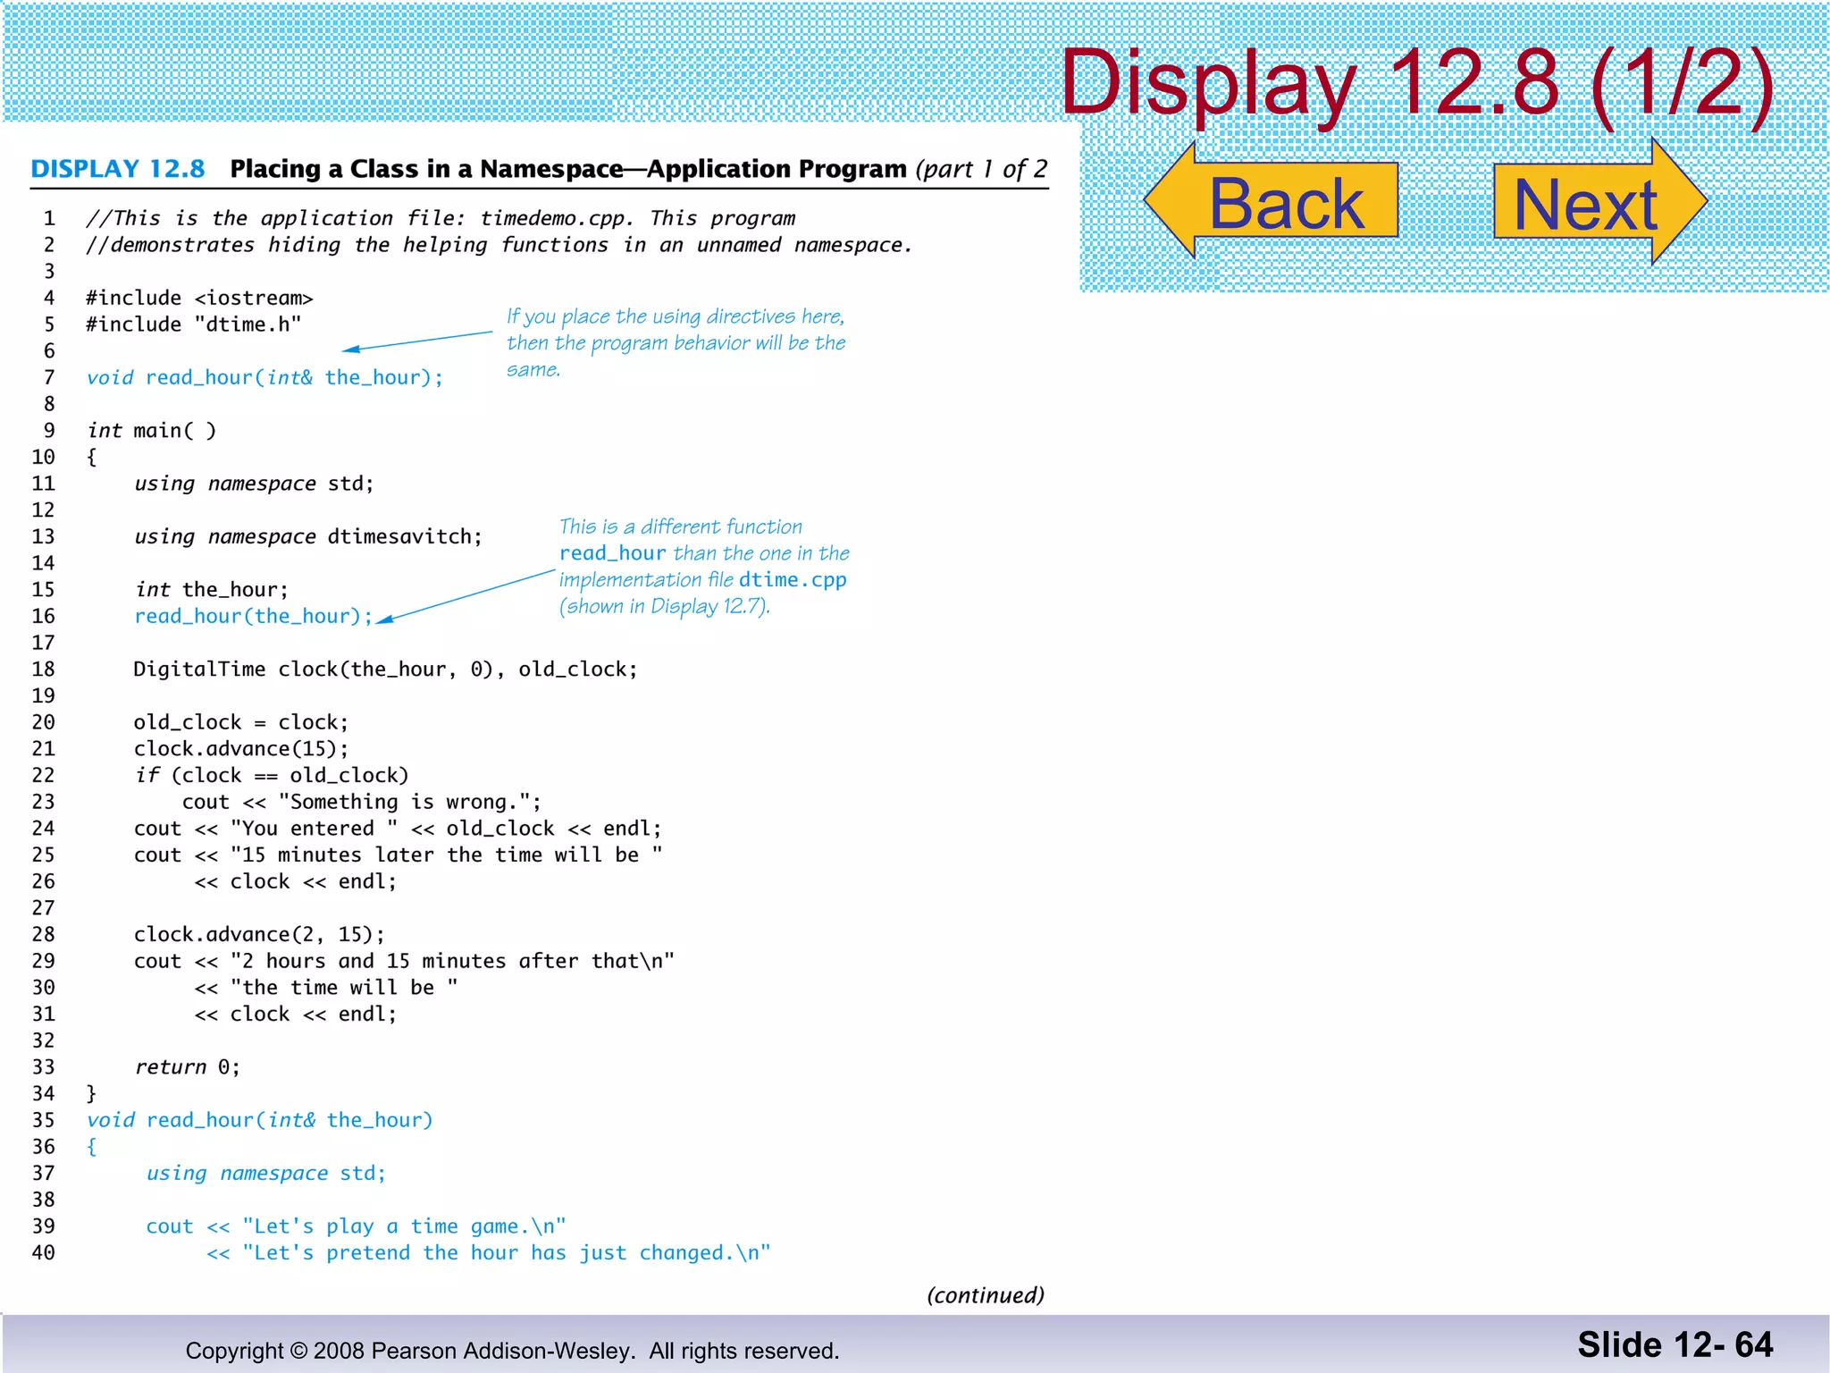The height and width of the screenshot is (1373, 1830).
Task: Click 'DigitalTime clock(the_hour, 0), old_clock;' line
Action: pos(386,670)
